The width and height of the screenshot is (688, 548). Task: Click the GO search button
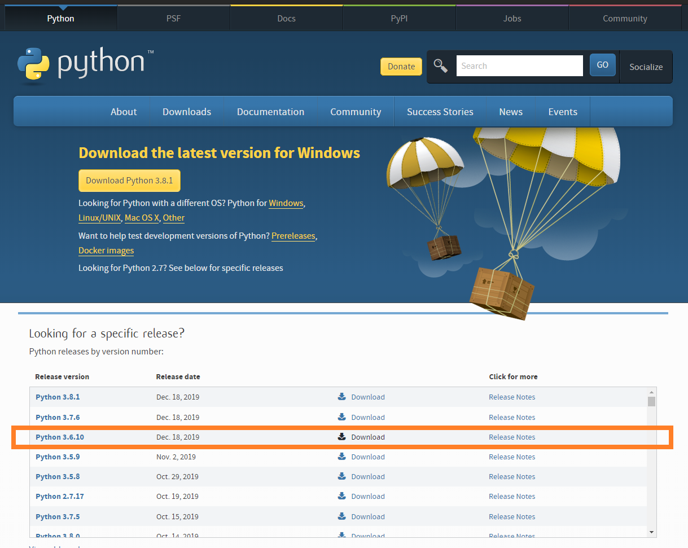[603, 65]
